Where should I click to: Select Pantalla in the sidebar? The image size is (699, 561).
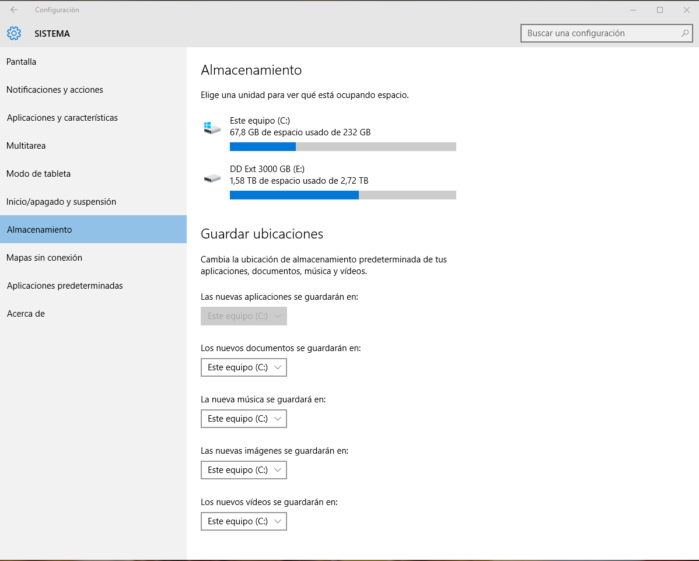point(22,61)
